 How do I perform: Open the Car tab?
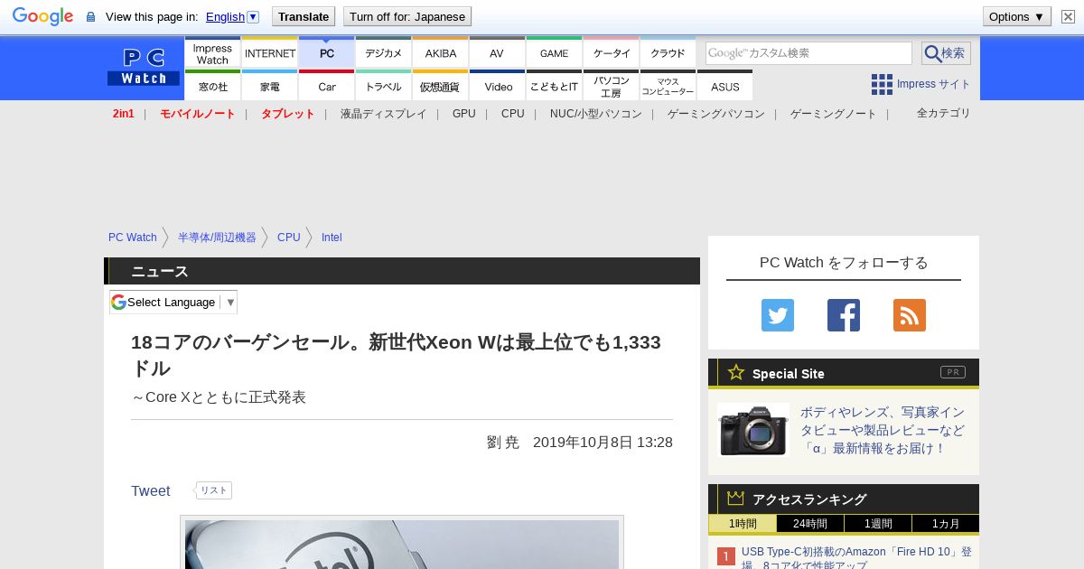point(327,86)
